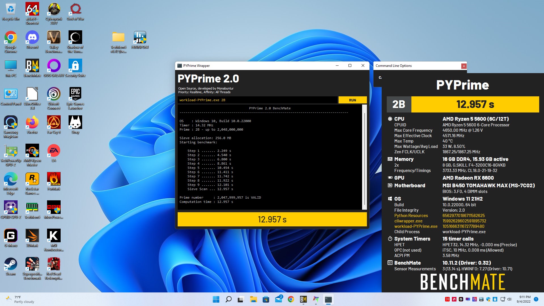Open the Recycle Bin desktop icon
The height and width of the screenshot is (306, 544).
click(11, 12)
